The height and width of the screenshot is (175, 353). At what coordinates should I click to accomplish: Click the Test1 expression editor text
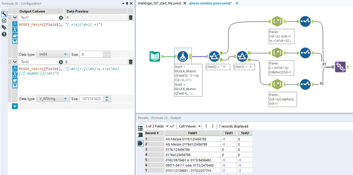61,24
